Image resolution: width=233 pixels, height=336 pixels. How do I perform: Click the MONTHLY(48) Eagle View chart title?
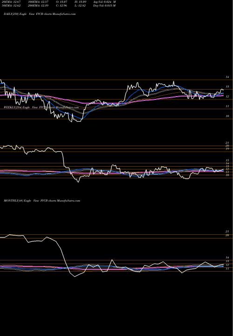pyautogui.click(x=42, y=201)
